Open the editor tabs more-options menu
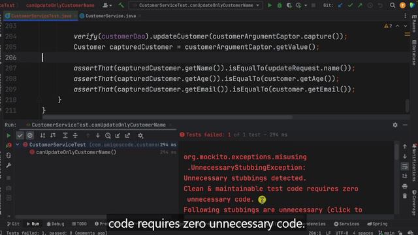418x235 pixels. [405, 16]
